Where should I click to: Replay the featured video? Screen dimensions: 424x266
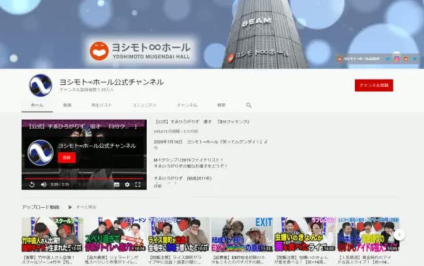(32, 184)
